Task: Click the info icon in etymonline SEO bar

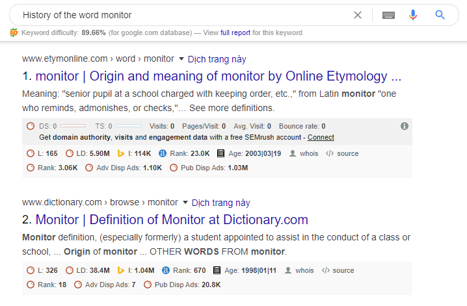Action: pos(404,126)
